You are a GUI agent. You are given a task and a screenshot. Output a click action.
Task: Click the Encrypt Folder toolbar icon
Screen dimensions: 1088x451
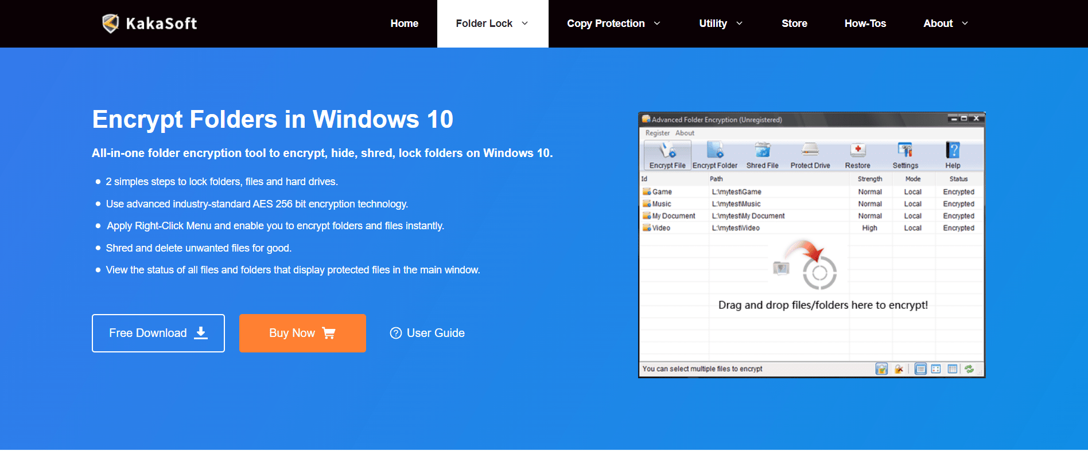(x=715, y=155)
